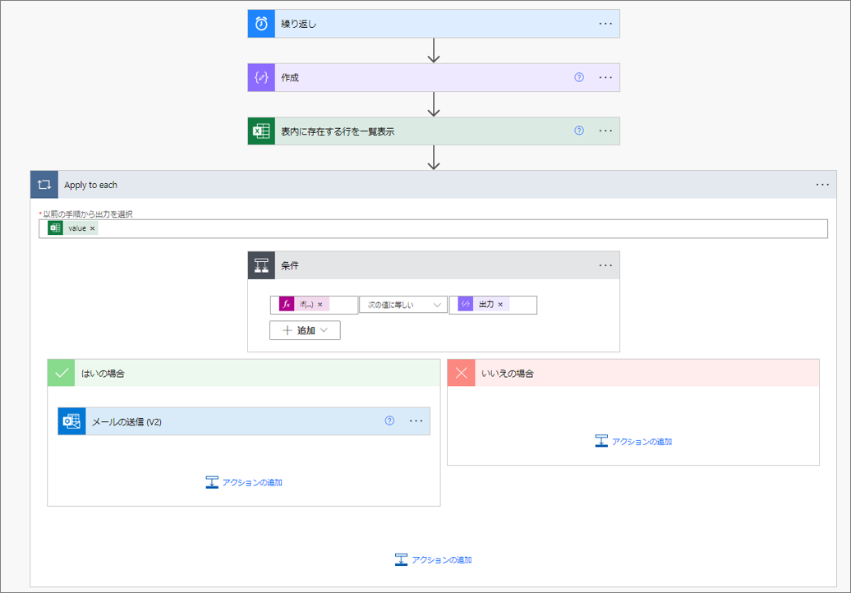Click the Excel value token icon
The width and height of the screenshot is (851, 593).
(x=55, y=228)
